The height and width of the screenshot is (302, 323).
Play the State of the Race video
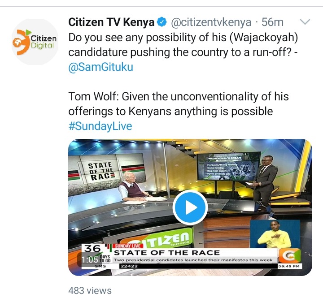(x=190, y=207)
